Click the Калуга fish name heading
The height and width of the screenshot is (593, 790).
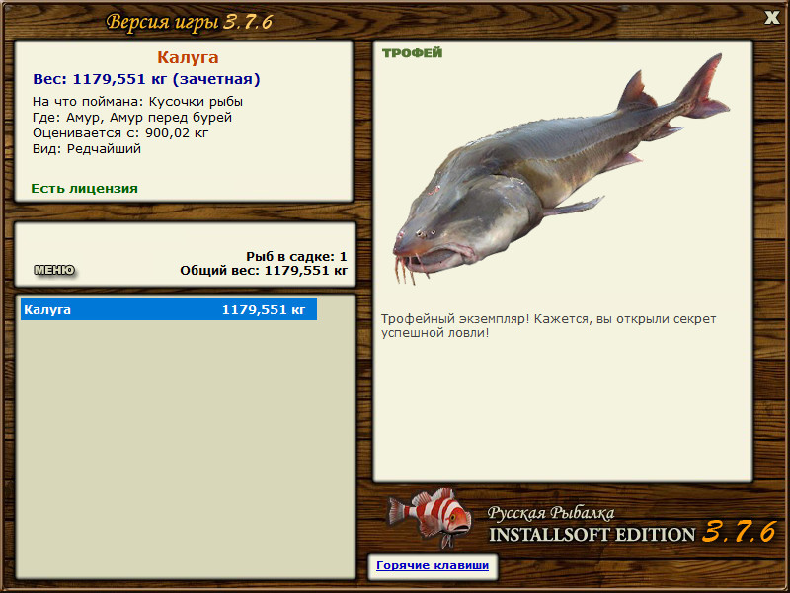188,57
